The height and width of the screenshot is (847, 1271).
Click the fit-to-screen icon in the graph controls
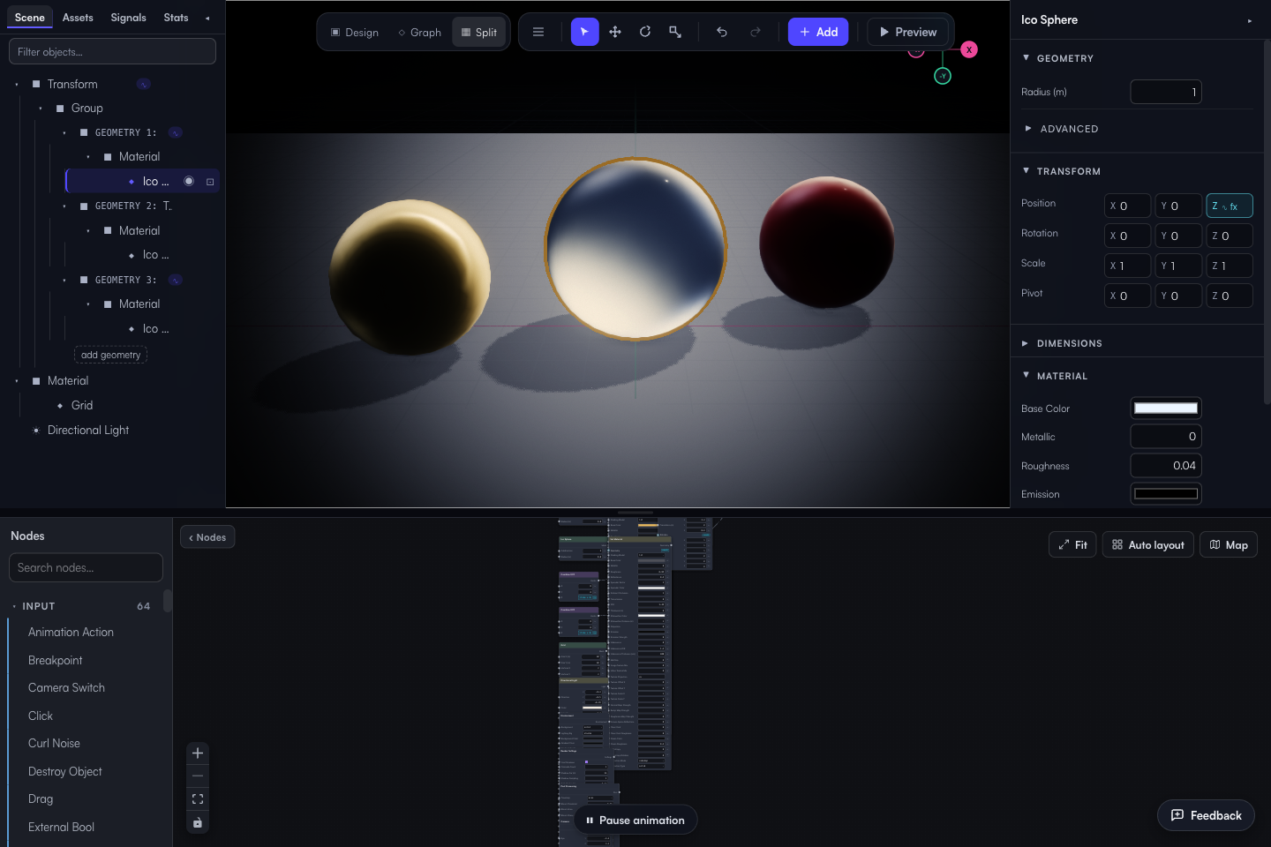coord(198,799)
